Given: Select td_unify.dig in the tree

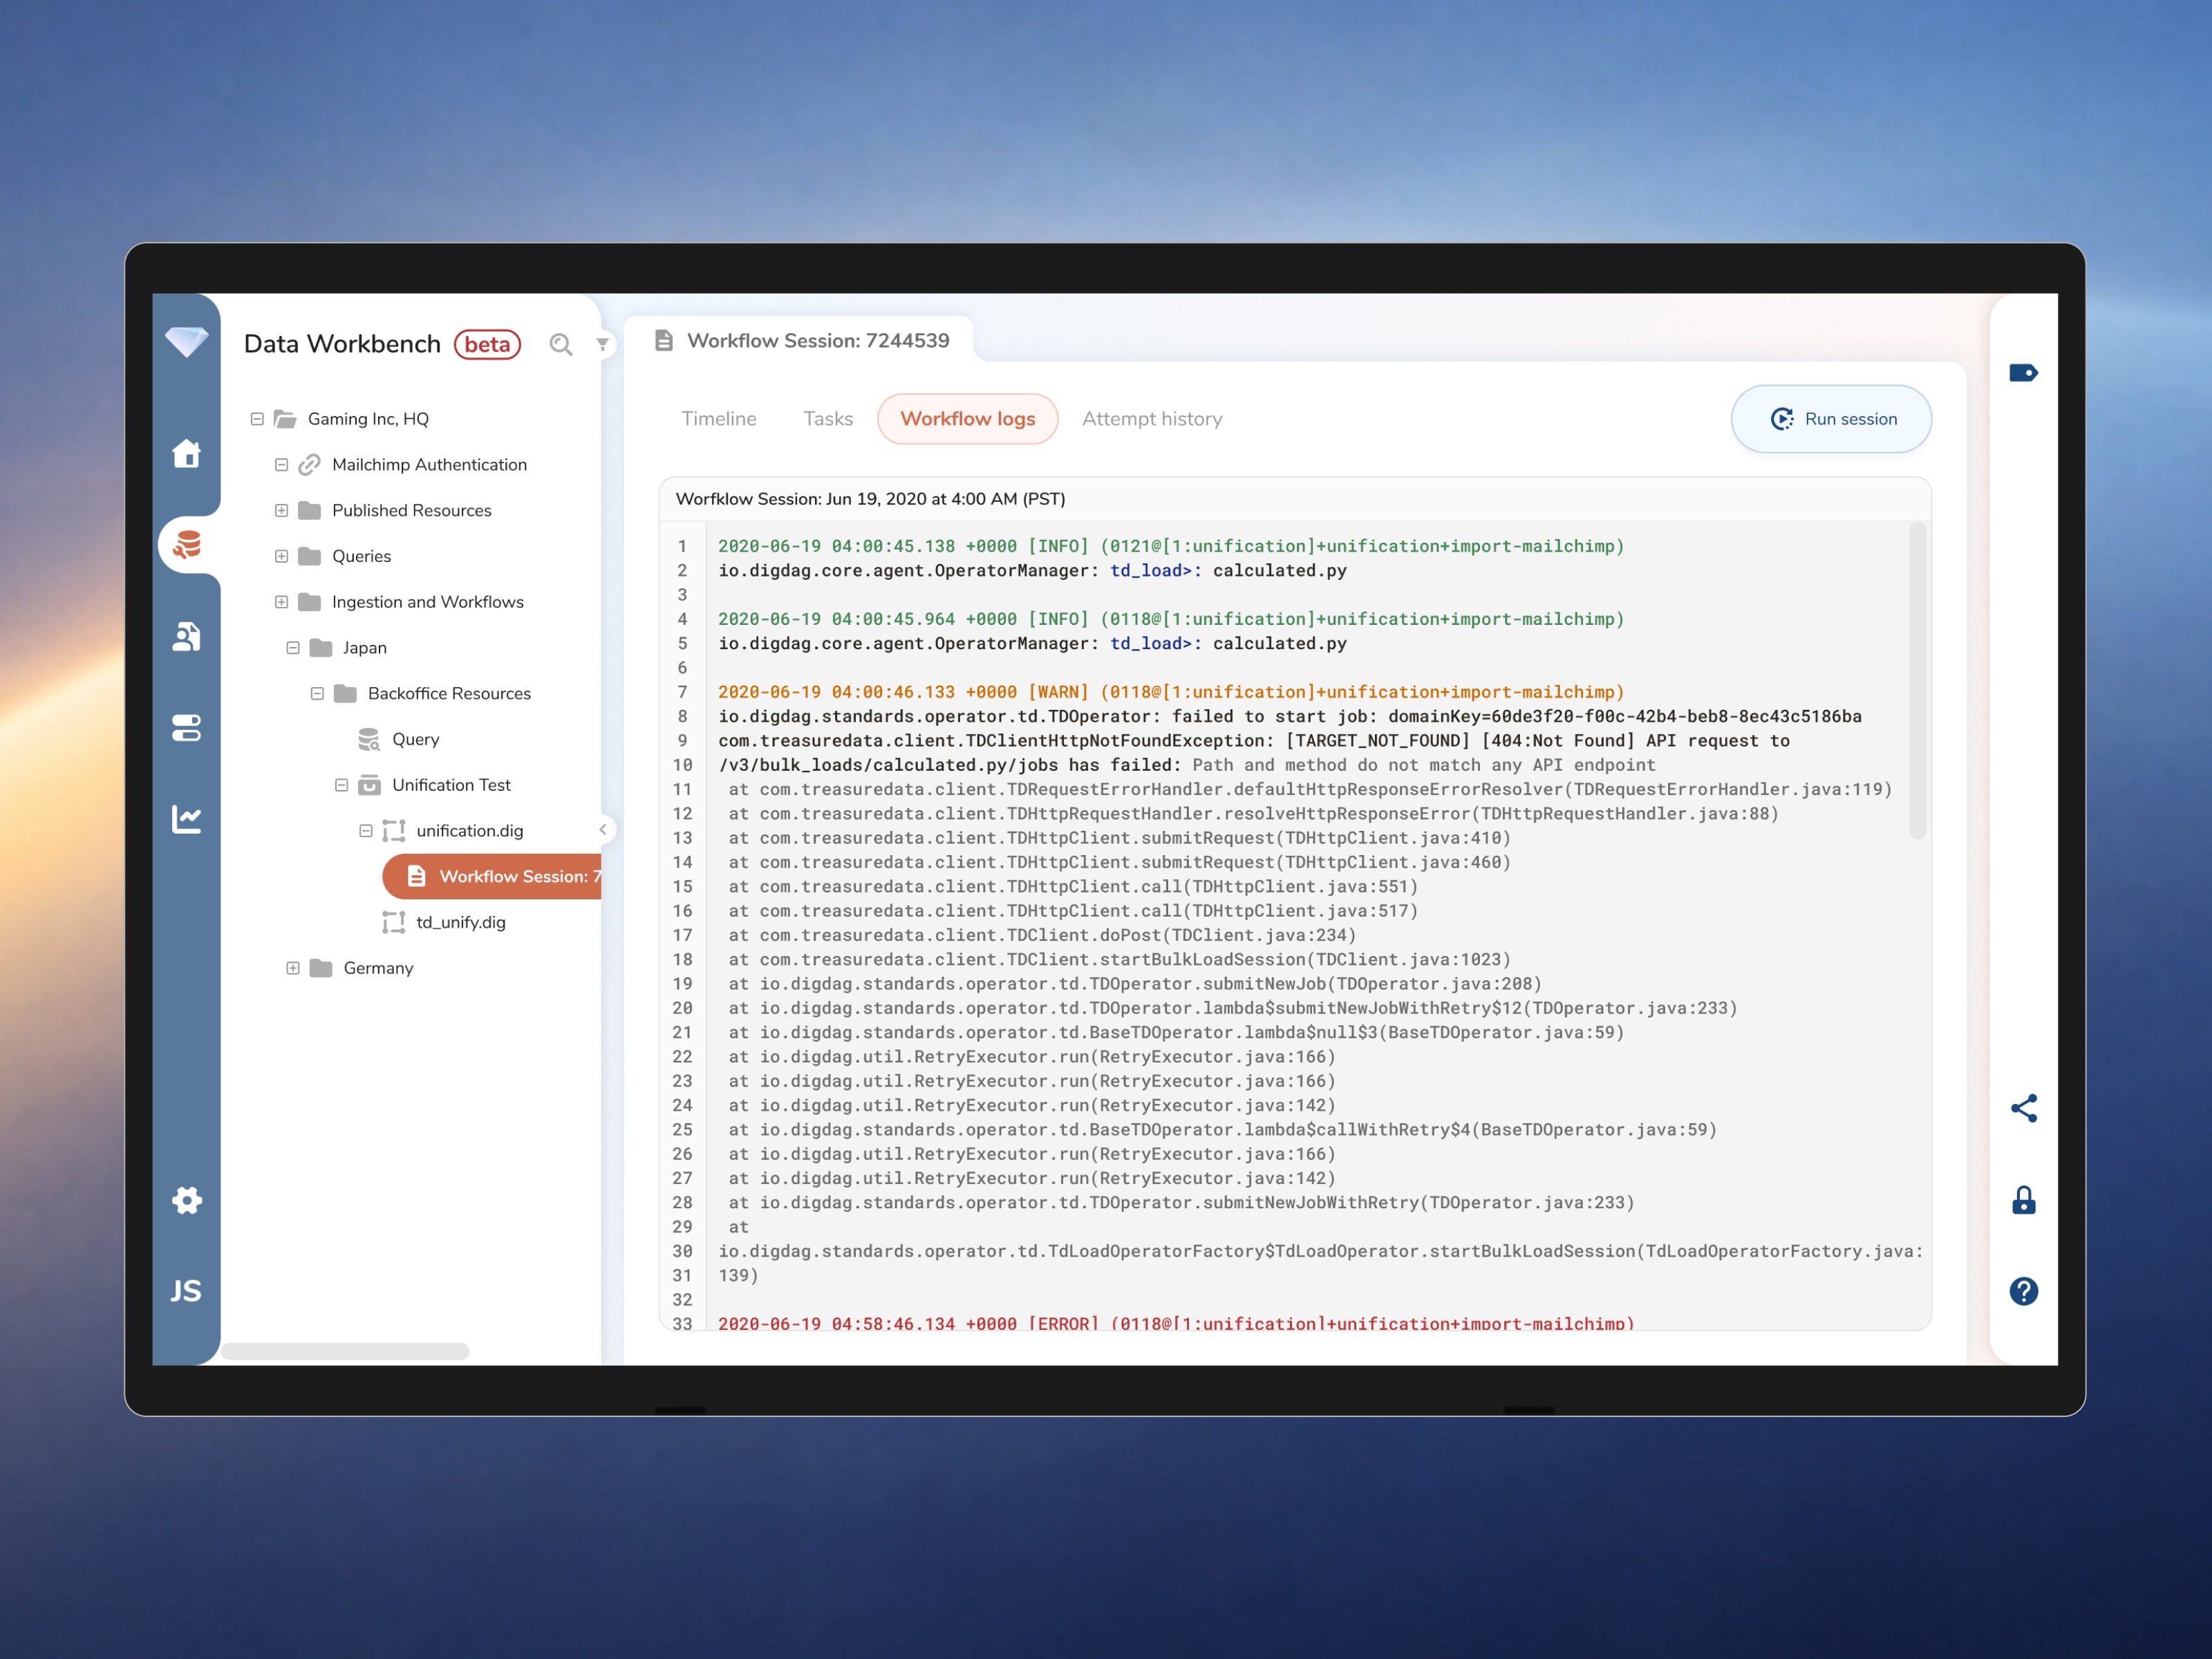Looking at the screenshot, I should pos(460,922).
